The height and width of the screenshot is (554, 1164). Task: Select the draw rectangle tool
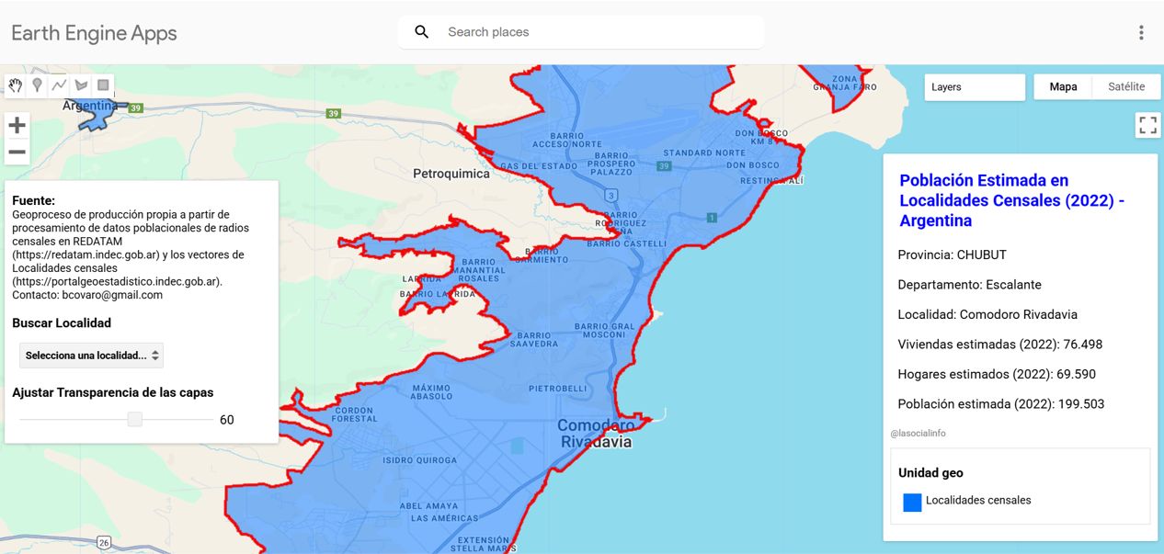click(103, 85)
